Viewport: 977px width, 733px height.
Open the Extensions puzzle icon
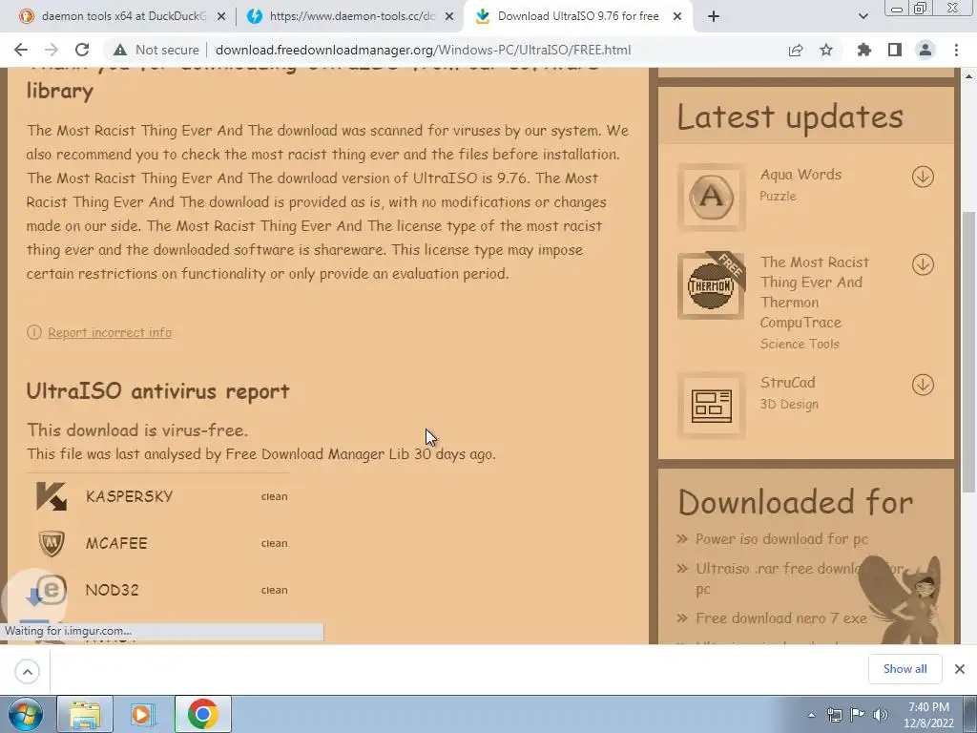coord(864,50)
